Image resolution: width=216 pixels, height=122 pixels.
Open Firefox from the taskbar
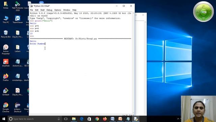tap(105, 119)
